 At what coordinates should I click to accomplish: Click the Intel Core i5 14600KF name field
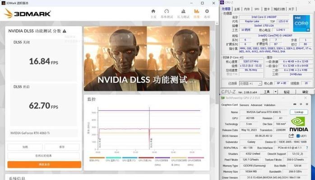264,17
